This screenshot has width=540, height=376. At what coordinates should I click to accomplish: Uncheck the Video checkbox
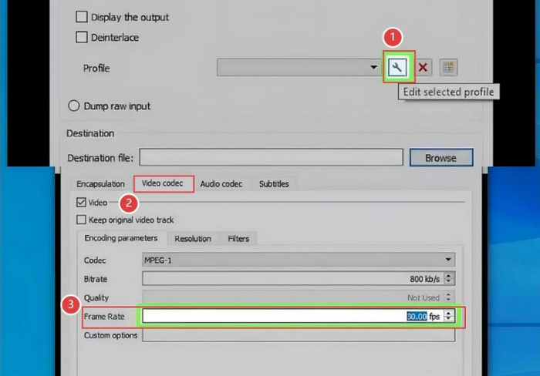[83, 203]
